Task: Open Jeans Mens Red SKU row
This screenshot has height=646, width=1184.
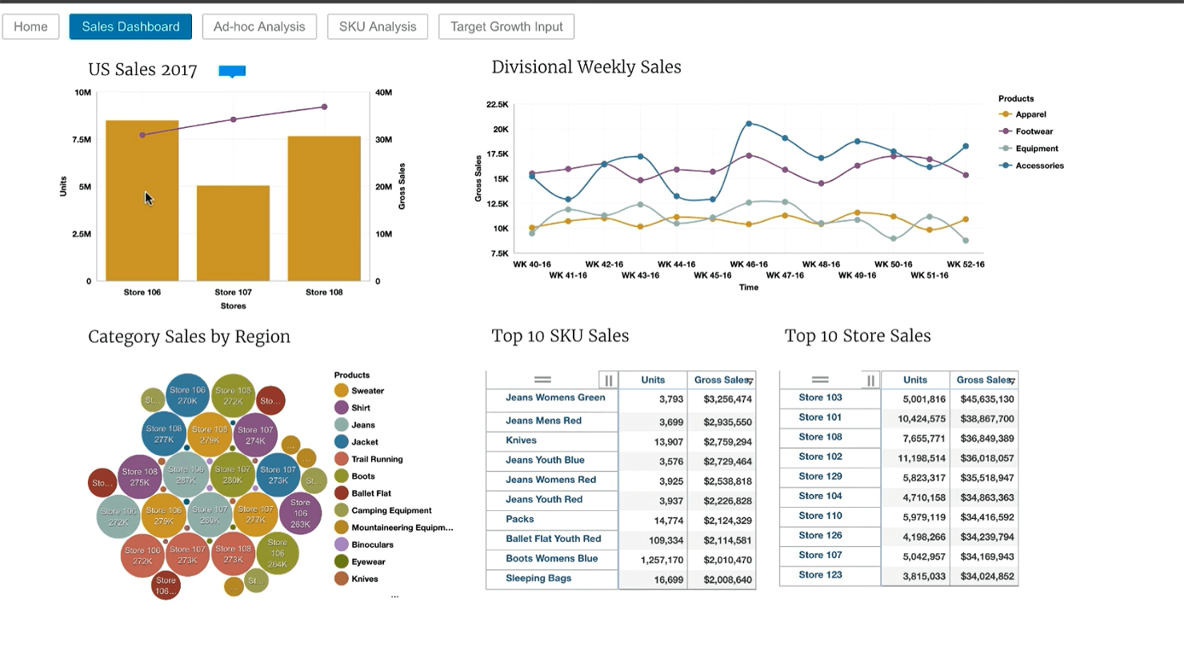Action: coord(552,421)
